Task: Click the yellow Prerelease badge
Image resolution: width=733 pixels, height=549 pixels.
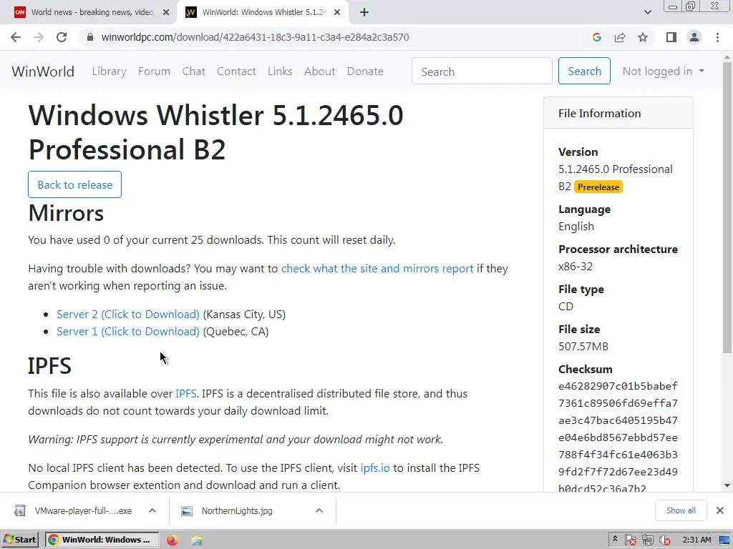Action: click(x=598, y=187)
